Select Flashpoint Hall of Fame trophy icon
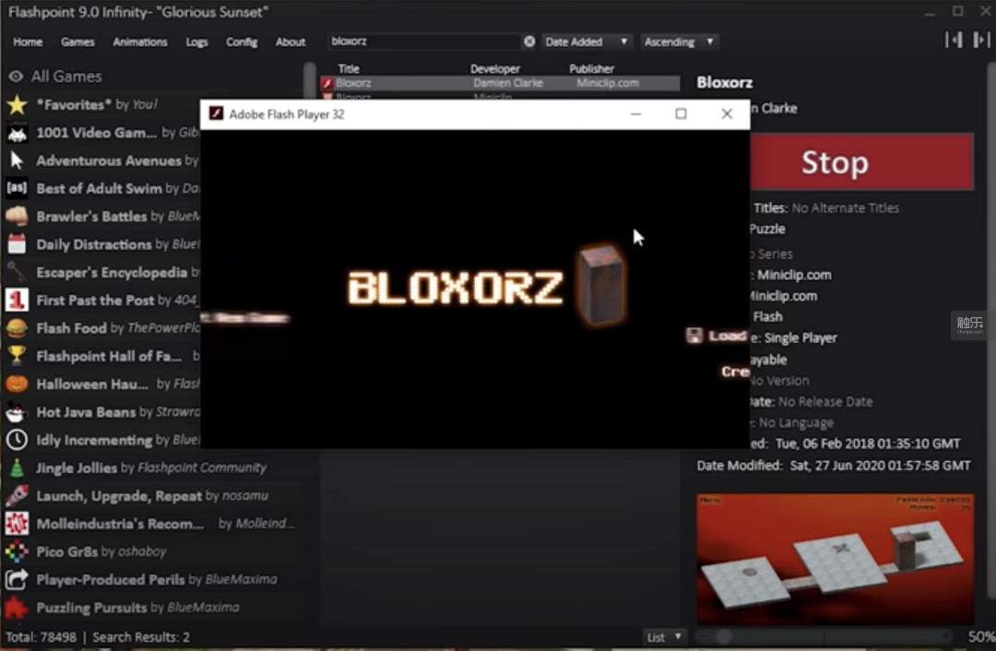This screenshot has height=651, width=996. pos(18,356)
